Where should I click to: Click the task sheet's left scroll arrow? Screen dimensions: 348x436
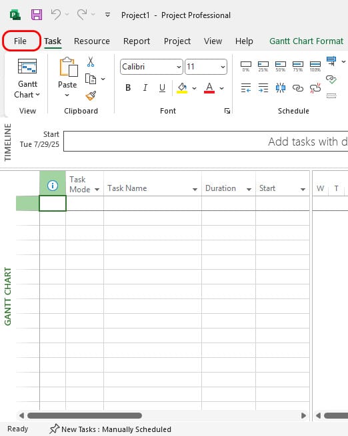click(x=21, y=416)
